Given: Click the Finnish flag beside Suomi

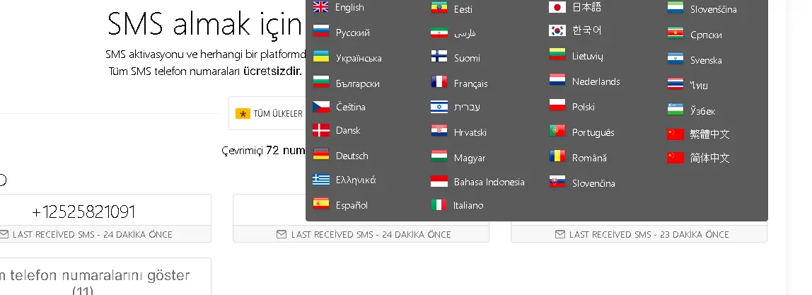Looking at the screenshot, I should coord(439,57).
